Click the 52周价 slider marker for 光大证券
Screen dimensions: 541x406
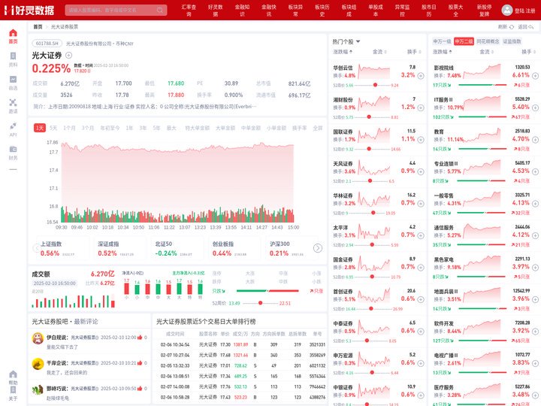tap(261, 303)
